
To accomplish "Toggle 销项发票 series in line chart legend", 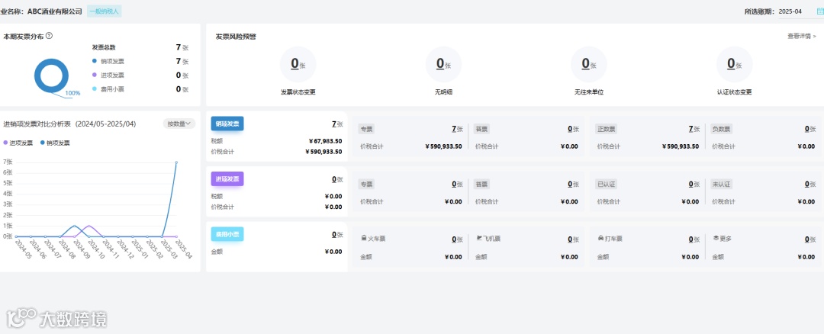I will click(55, 143).
